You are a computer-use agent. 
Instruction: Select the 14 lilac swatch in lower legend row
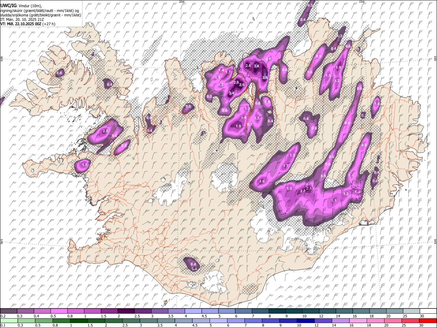340,321
